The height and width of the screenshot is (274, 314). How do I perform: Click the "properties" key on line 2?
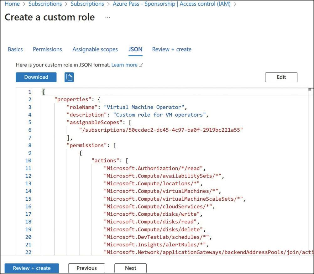coord(73,100)
